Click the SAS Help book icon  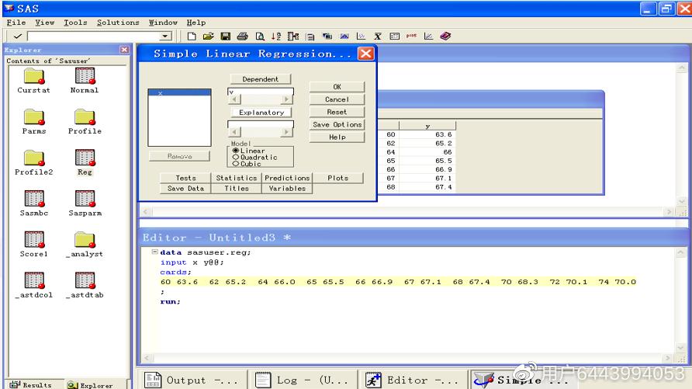coord(445,36)
